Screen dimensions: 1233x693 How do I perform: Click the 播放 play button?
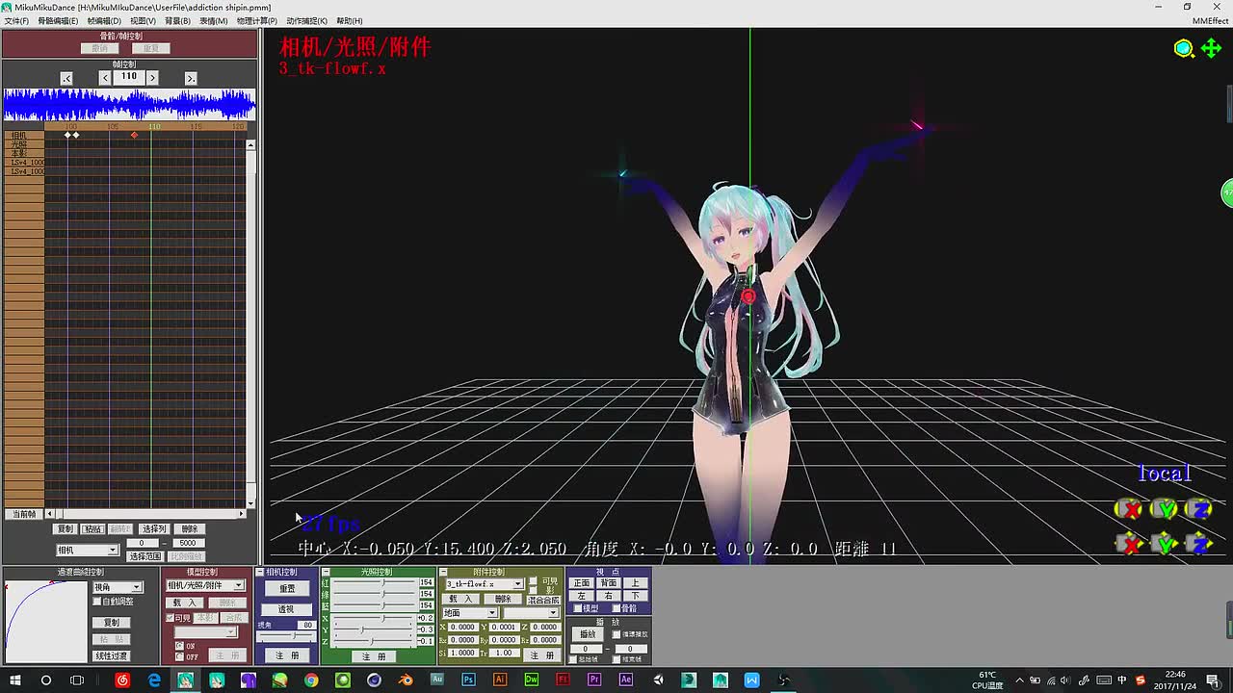(588, 633)
